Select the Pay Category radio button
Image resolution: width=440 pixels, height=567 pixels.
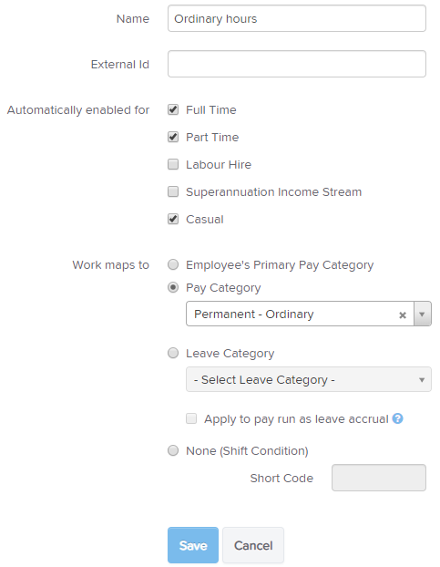coord(173,287)
